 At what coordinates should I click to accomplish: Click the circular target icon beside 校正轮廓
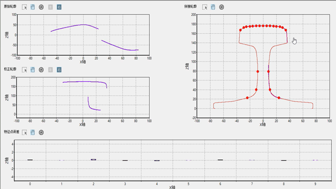pyautogui.click(x=41, y=70)
